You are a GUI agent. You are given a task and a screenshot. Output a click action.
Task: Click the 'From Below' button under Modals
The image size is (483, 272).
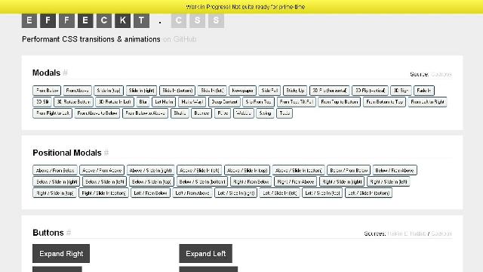click(x=47, y=91)
